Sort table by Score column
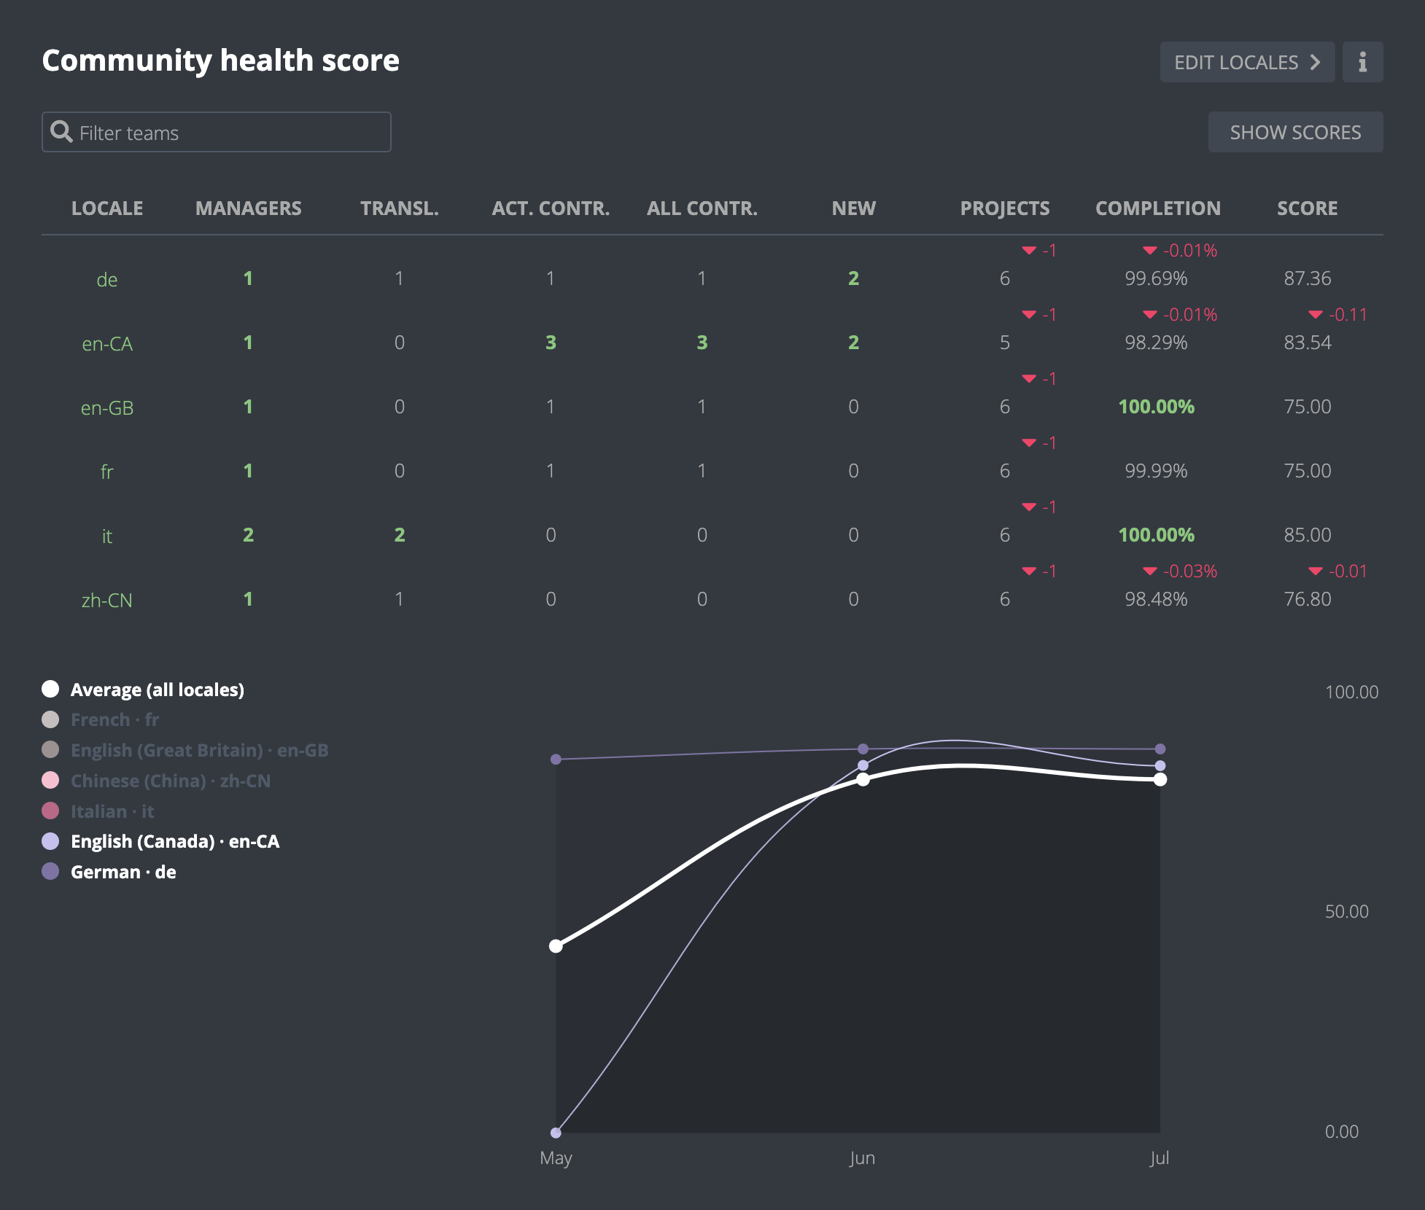Screen dimensions: 1425x1210 1308,208
